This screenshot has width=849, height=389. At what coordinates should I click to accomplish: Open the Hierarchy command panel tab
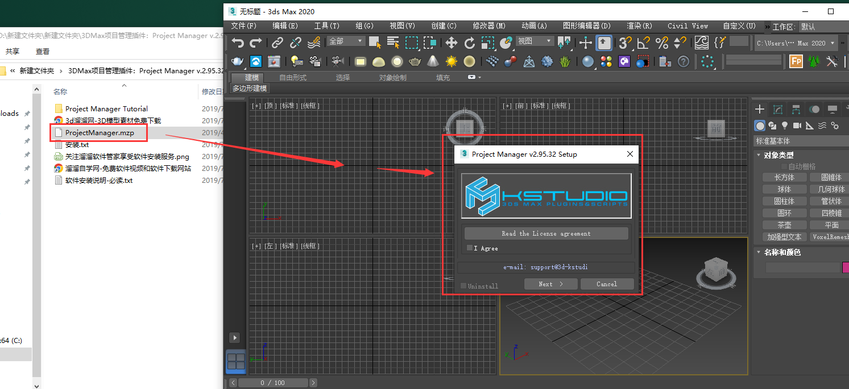tap(796, 109)
